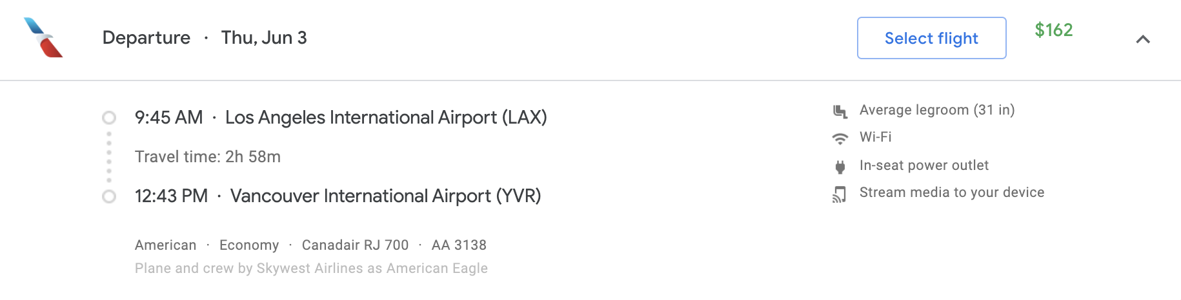Click the Skywest Airlines operator note
Screen dimensions: 1181x300
coord(311,268)
